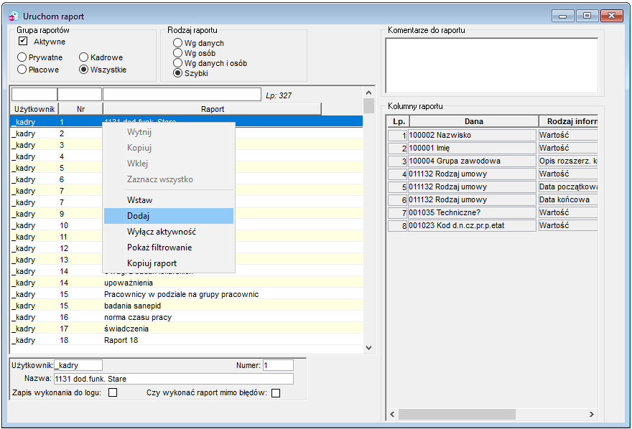
Task: Click the '100004 Grupa zawodowa' cell
Action: pyautogui.click(x=472, y=161)
